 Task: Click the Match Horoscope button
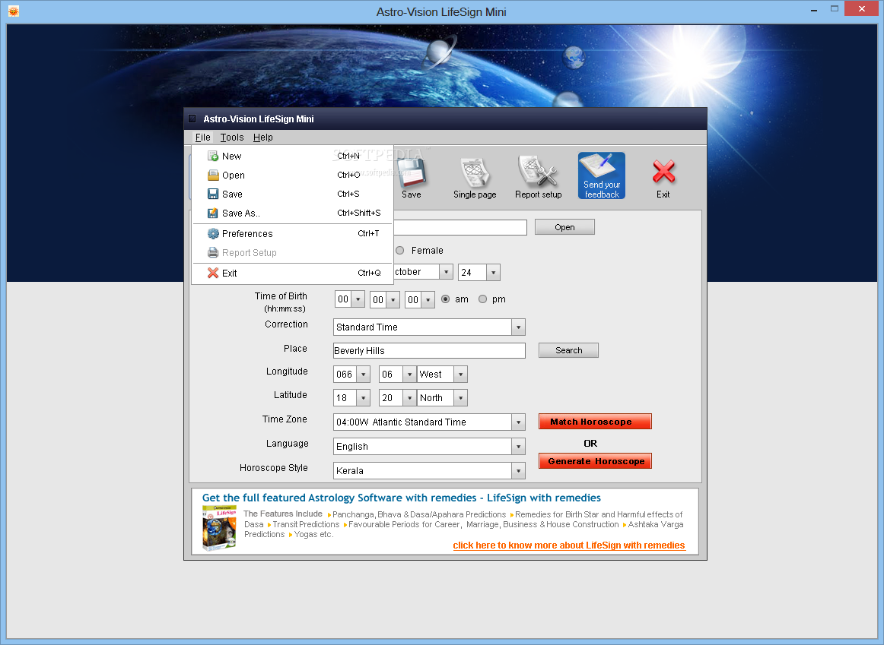pyautogui.click(x=595, y=422)
